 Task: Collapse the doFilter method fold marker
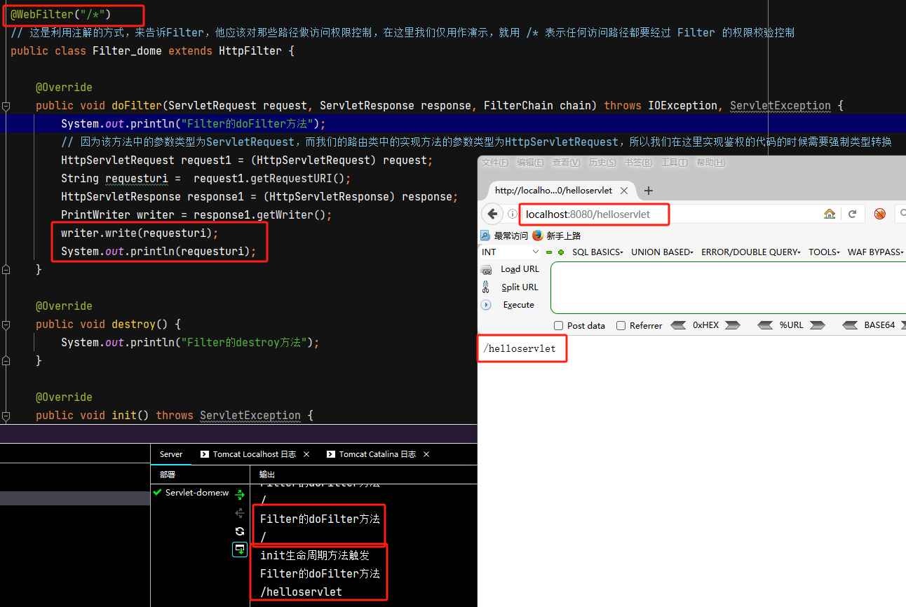(6, 106)
